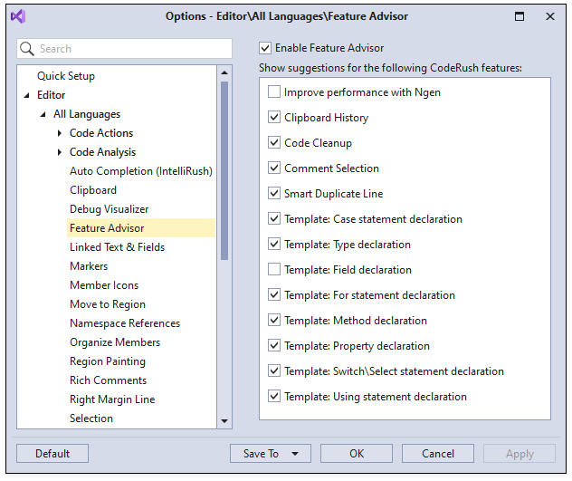
Task: Uncheck Template: Type declaration
Action: (x=274, y=244)
